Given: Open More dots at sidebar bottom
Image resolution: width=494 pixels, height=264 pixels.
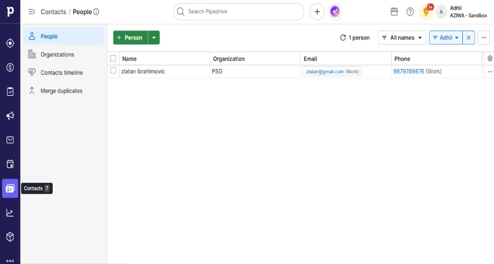Looking at the screenshot, I should coord(10,260).
